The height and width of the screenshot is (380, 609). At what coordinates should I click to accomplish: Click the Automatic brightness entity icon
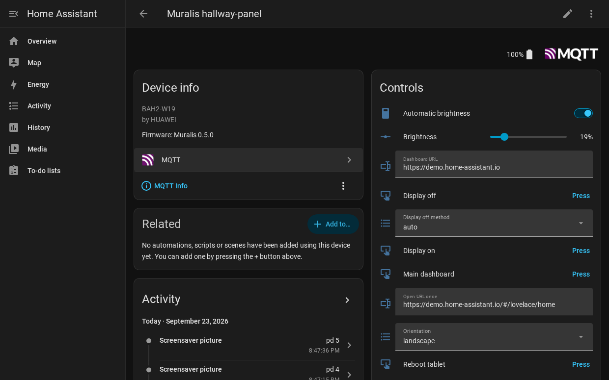point(386,113)
